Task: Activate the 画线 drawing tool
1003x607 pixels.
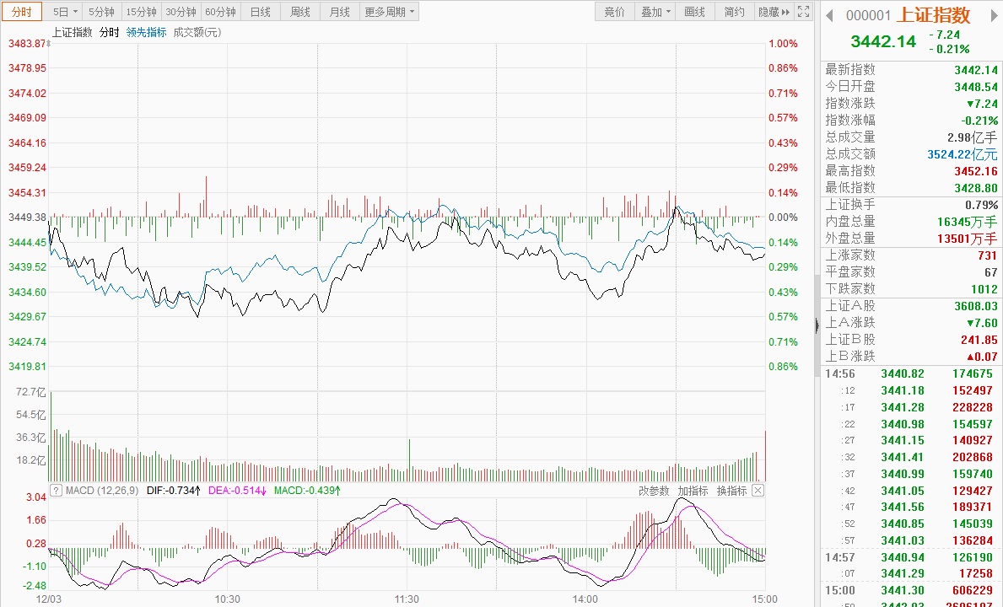Action: (695, 12)
